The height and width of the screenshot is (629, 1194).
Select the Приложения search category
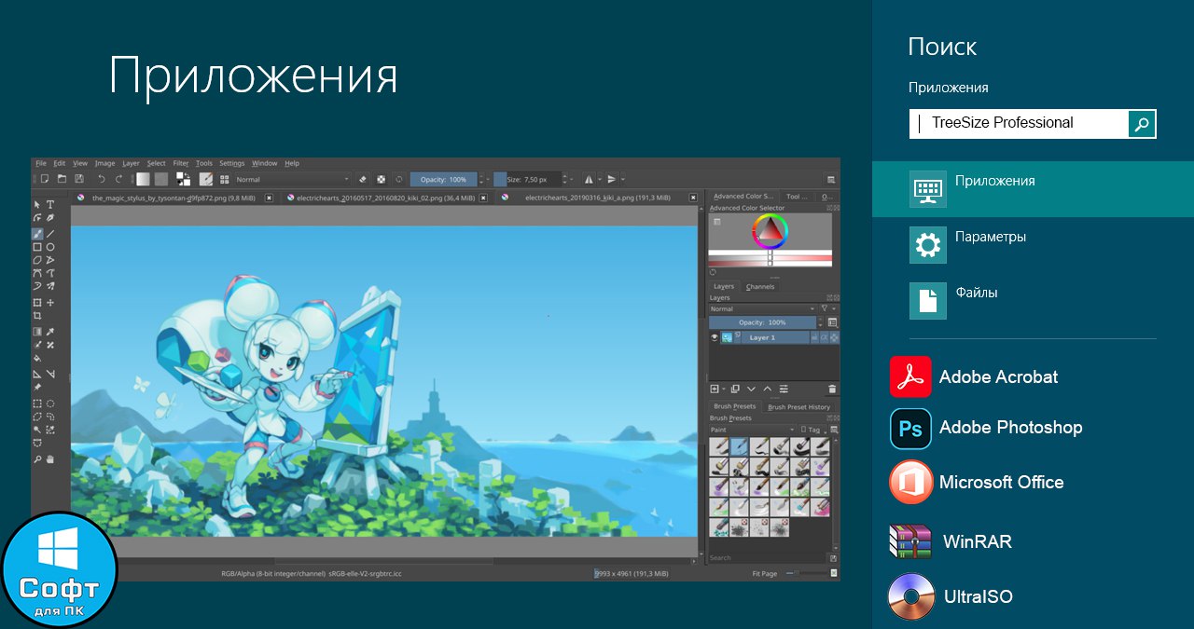coord(1033,189)
